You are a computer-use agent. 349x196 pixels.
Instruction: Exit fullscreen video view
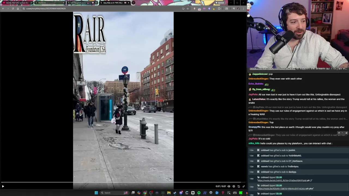tap(243, 186)
